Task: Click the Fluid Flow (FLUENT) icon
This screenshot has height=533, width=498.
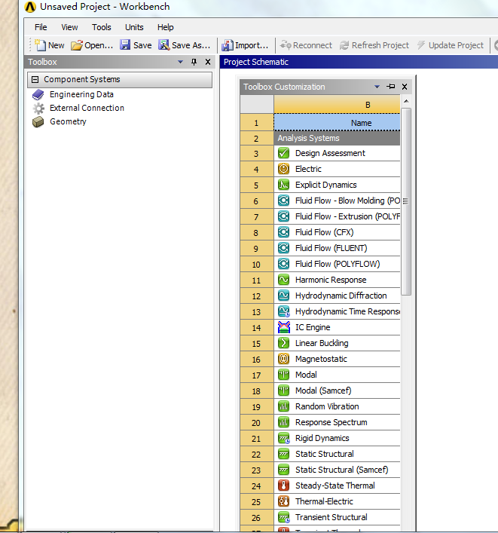Action: tap(283, 248)
